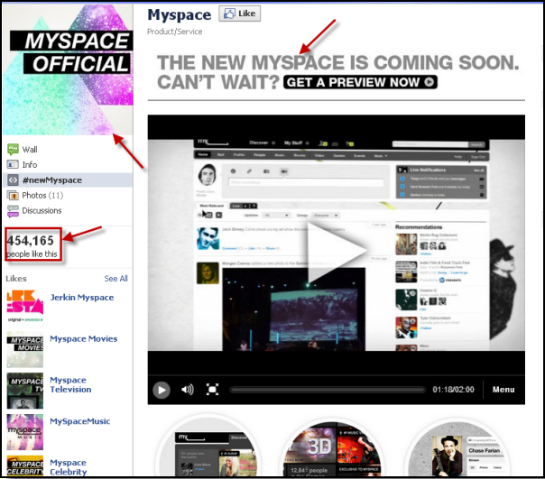Open Photos (11) tab
545x479 pixels.
(x=42, y=196)
